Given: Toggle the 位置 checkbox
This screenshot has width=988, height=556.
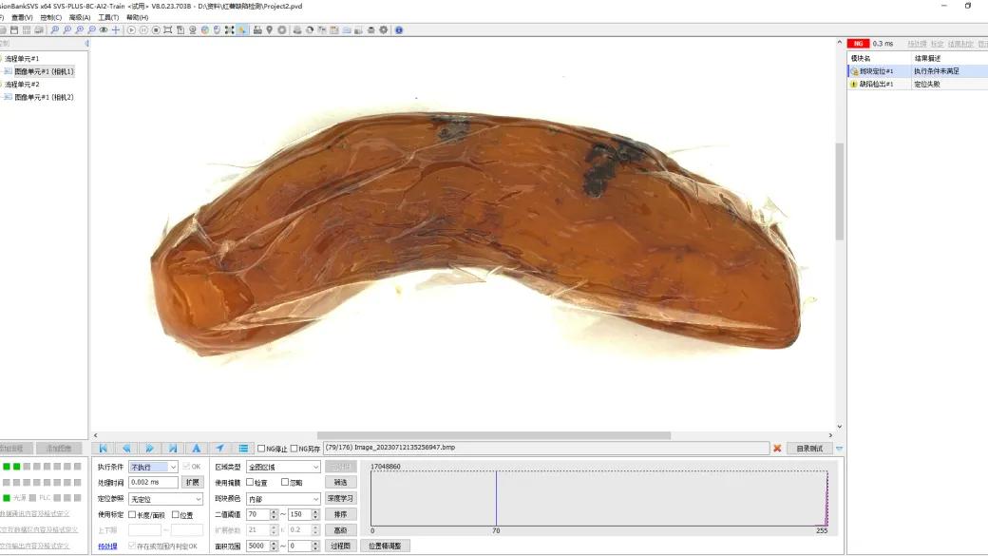Looking at the screenshot, I should [176, 514].
